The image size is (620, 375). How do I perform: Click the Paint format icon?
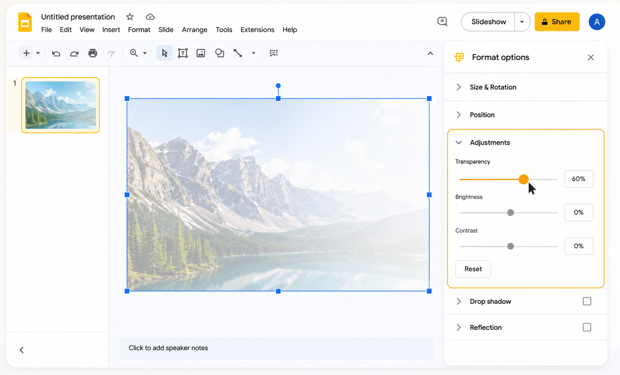click(111, 53)
